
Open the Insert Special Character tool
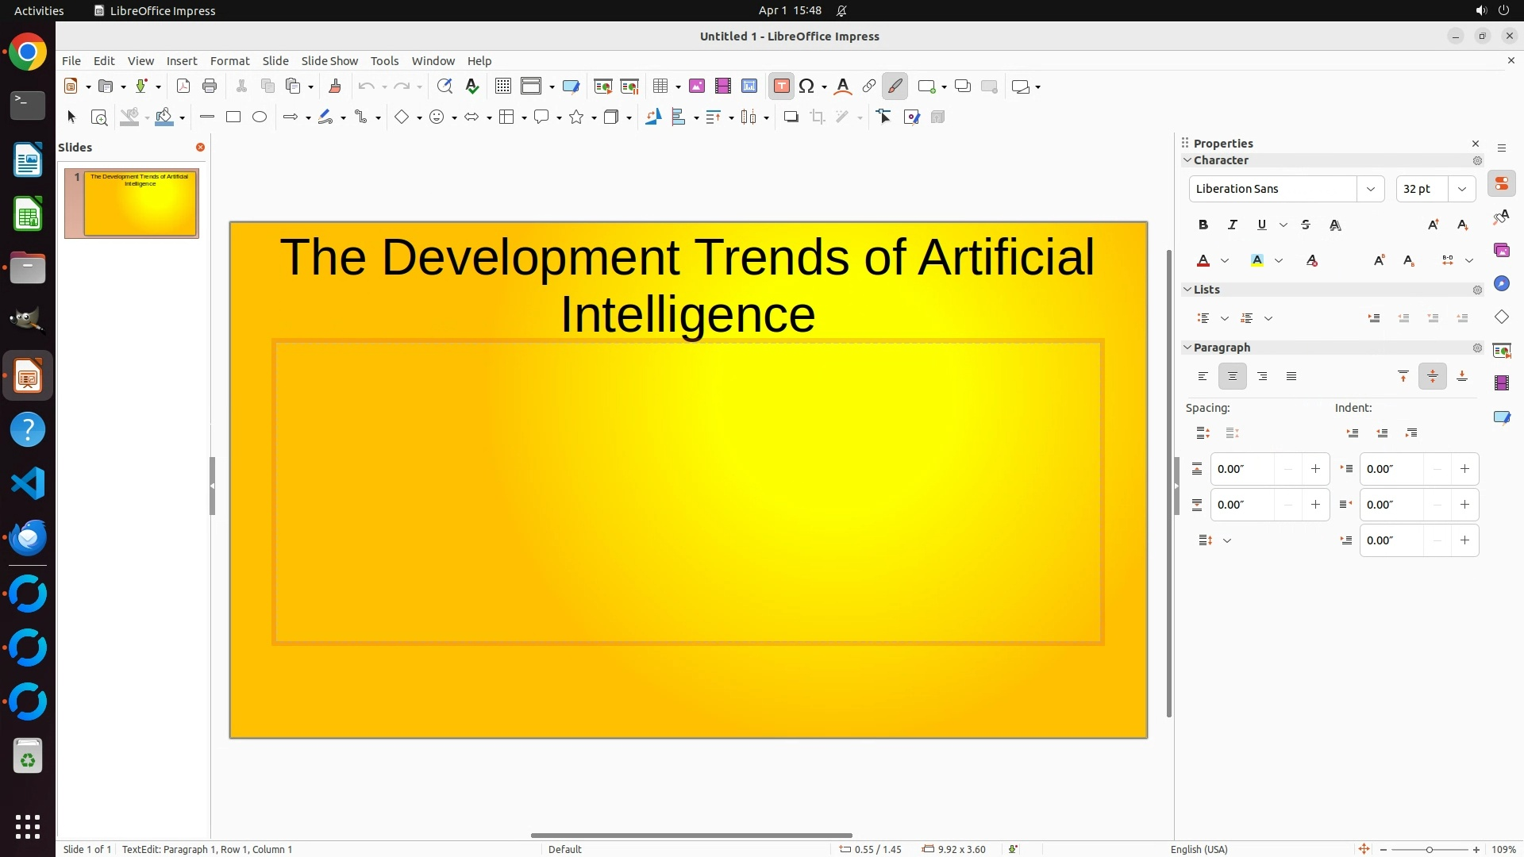(x=806, y=86)
